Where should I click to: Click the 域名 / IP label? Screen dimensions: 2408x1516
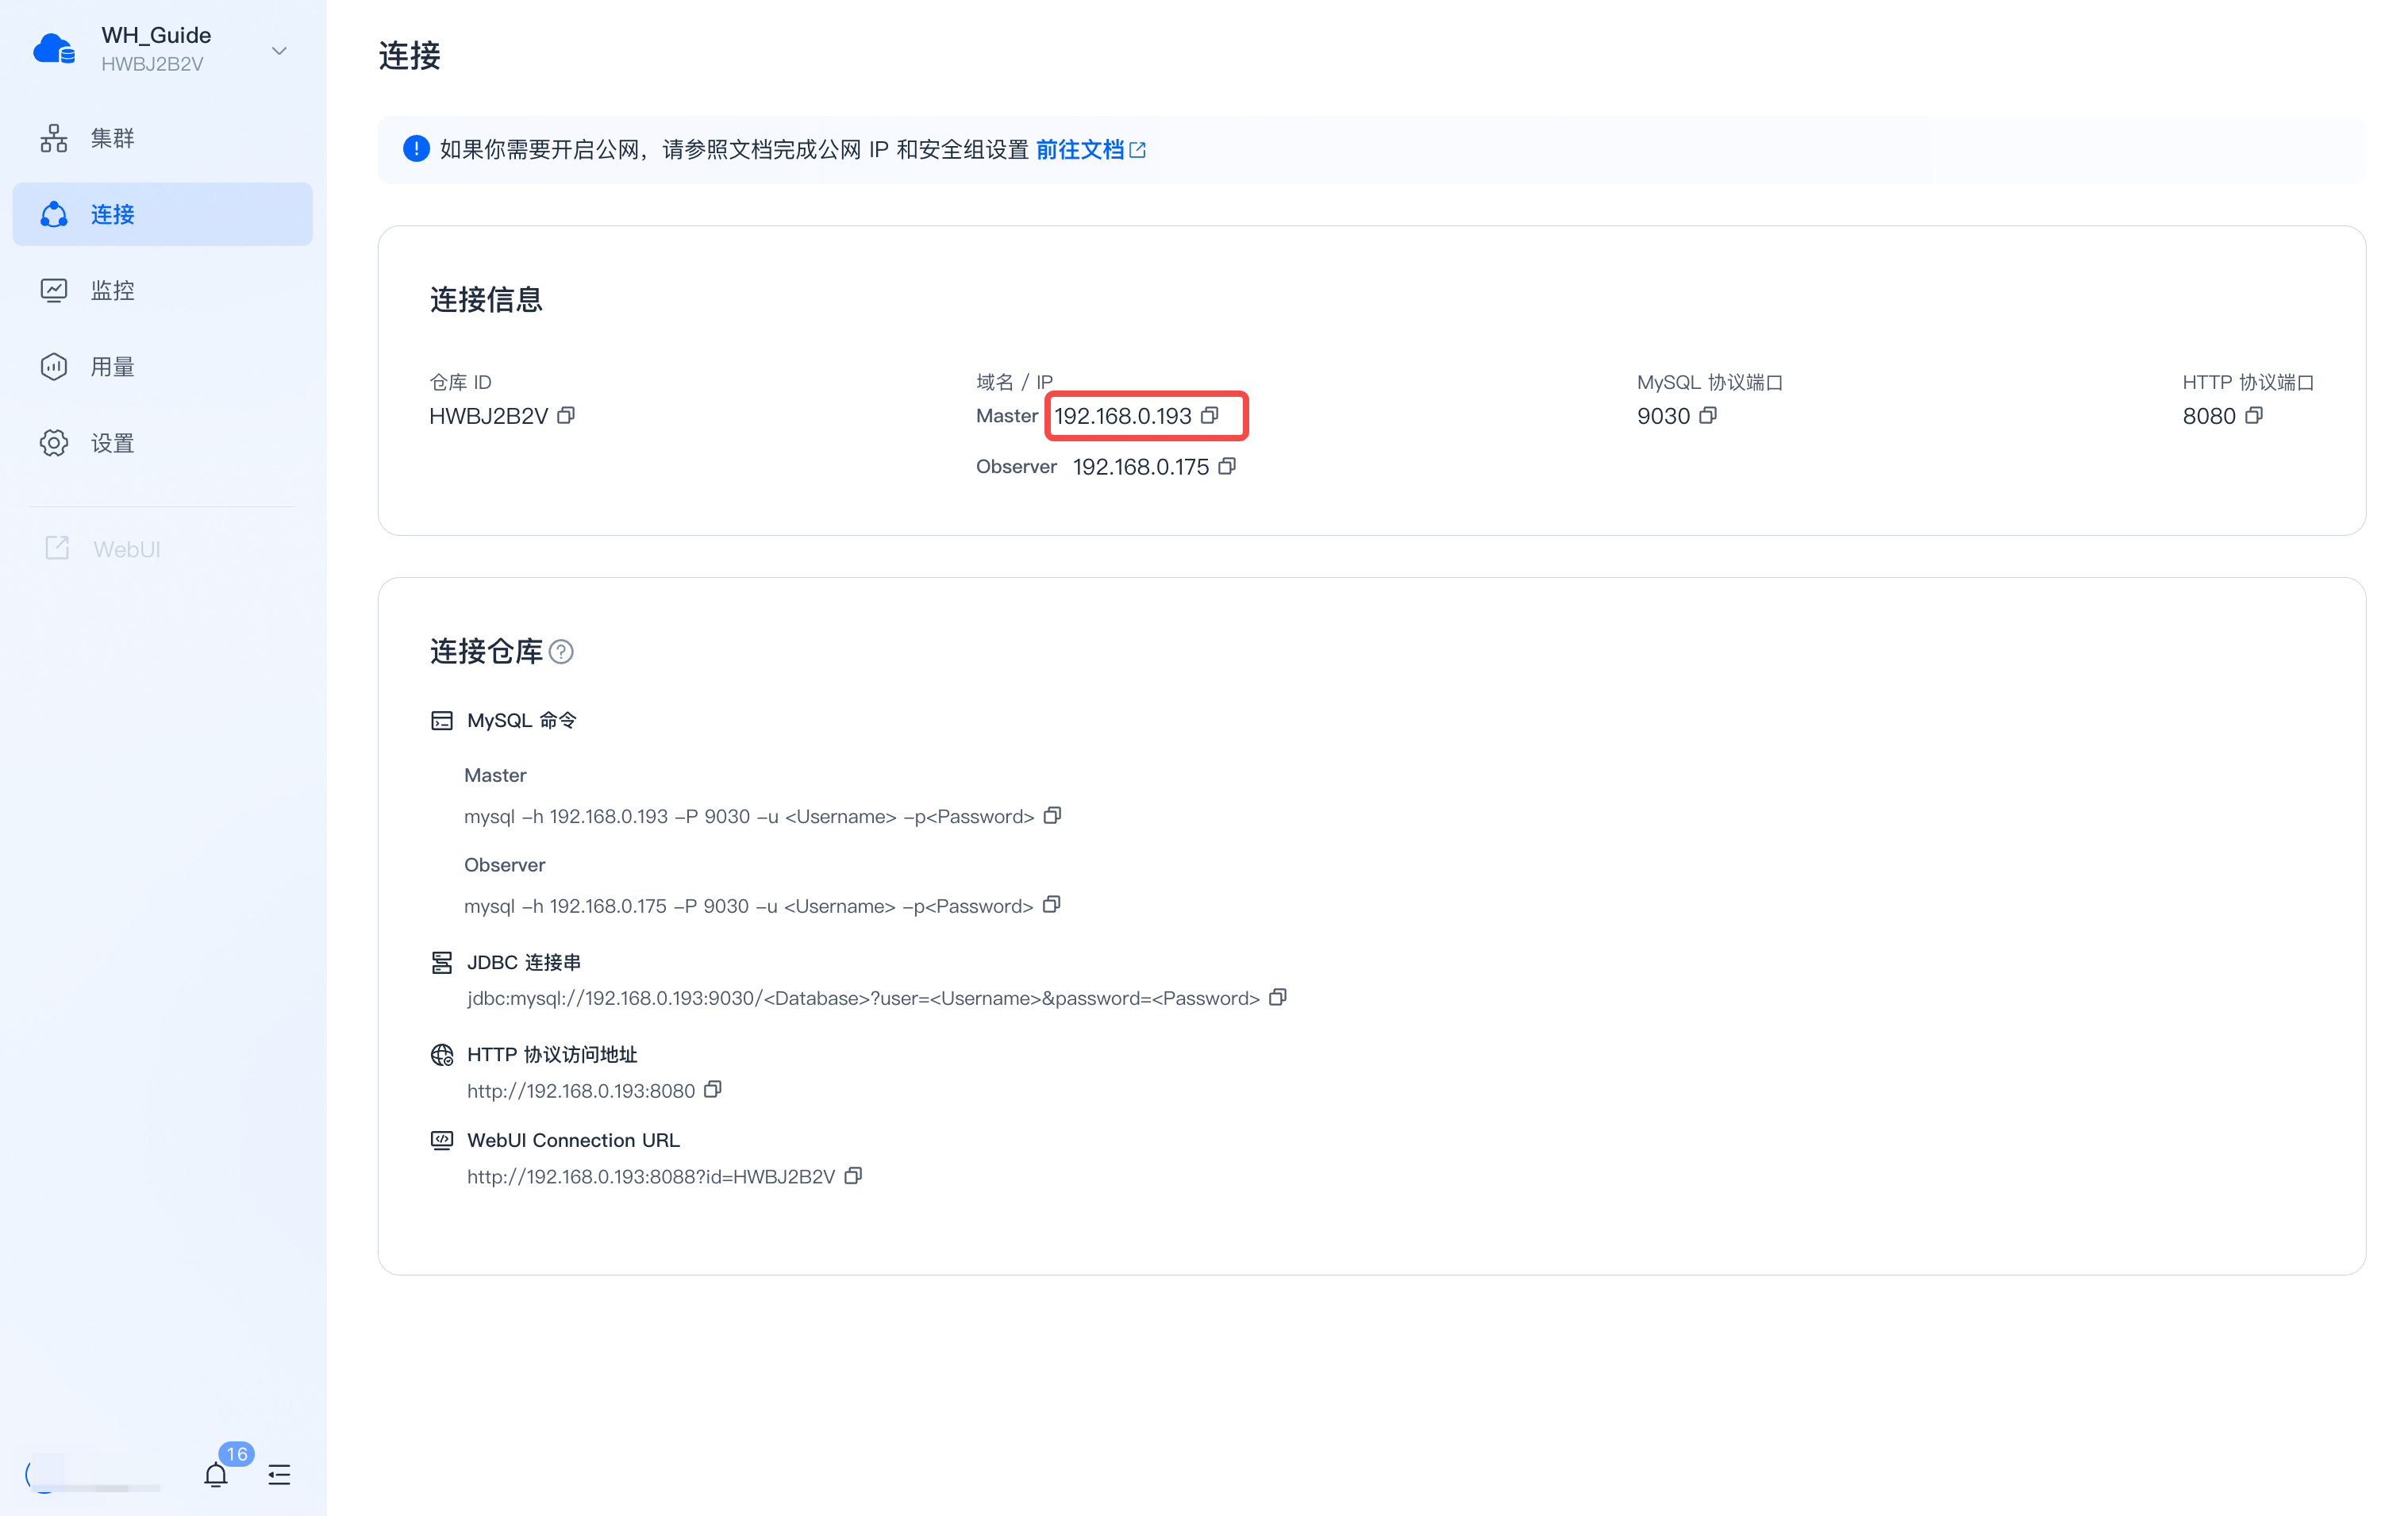pos(1014,382)
